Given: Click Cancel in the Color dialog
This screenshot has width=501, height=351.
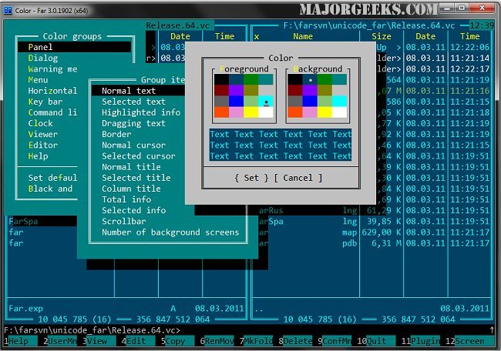Looking at the screenshot, I should 298,178.
